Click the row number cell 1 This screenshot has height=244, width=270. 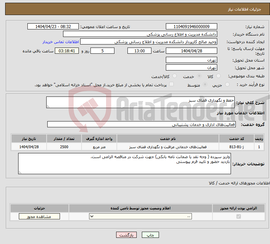point(259,147)
